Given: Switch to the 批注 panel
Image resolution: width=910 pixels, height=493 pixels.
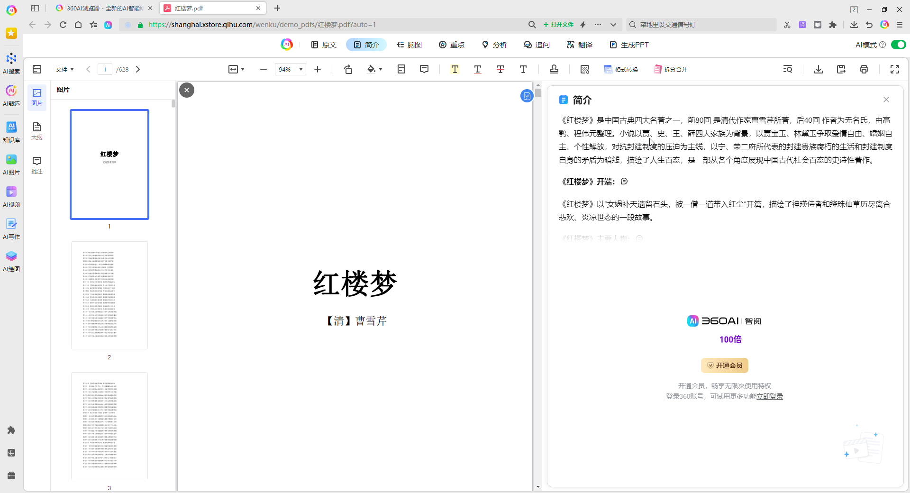Looking at the screenshot, I should 37,165.
